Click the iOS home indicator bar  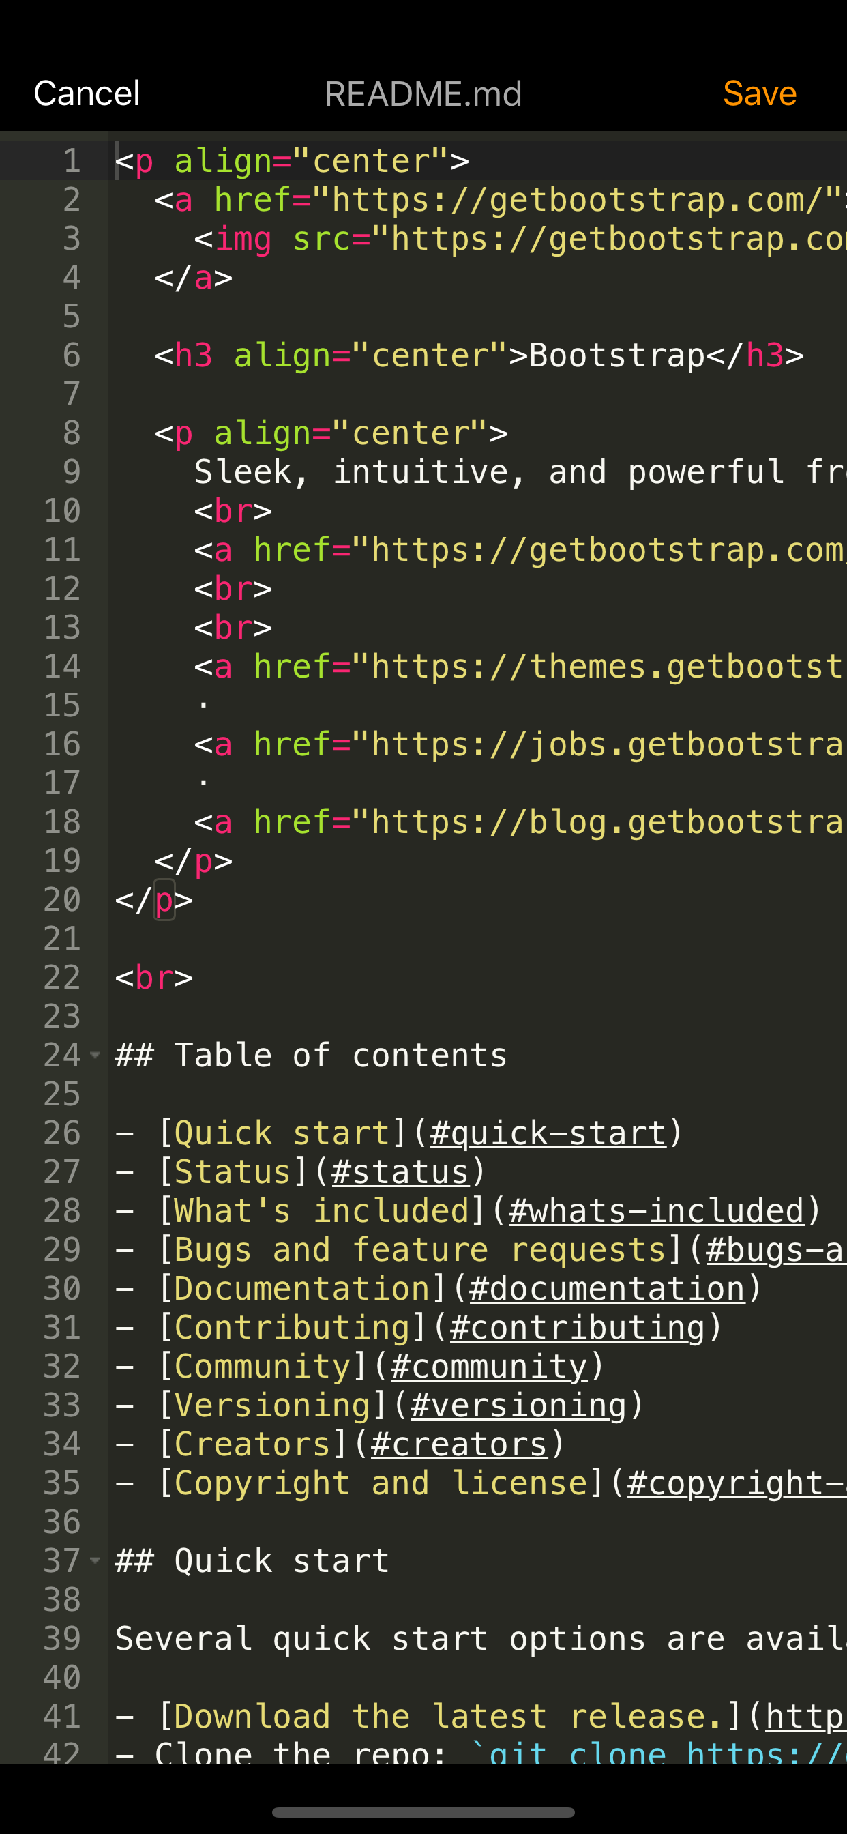[x=423, y=1812]
